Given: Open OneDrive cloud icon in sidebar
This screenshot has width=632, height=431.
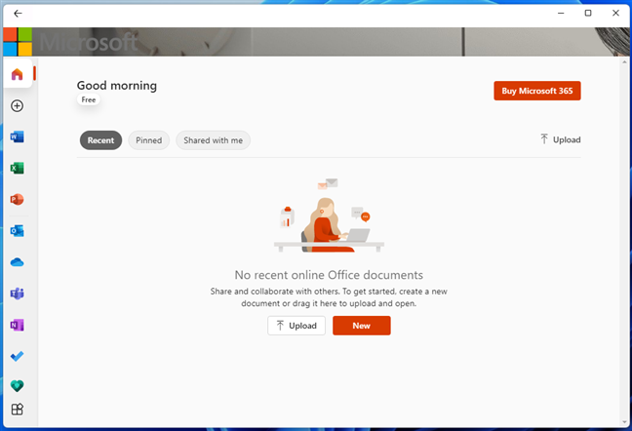Looking at the screenshot, I should coord(17,262).
